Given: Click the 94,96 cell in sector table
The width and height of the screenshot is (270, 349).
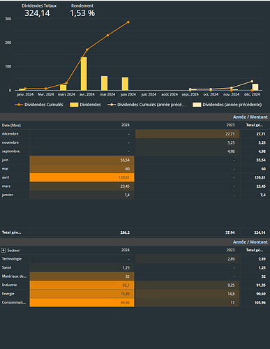Looking at the screenshot, I should click(82, 303).
